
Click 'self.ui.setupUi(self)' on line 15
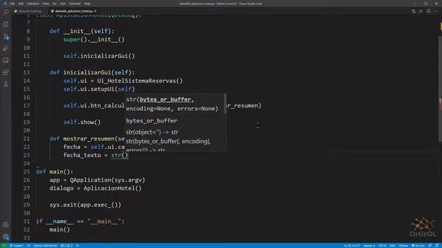(99, 89)
